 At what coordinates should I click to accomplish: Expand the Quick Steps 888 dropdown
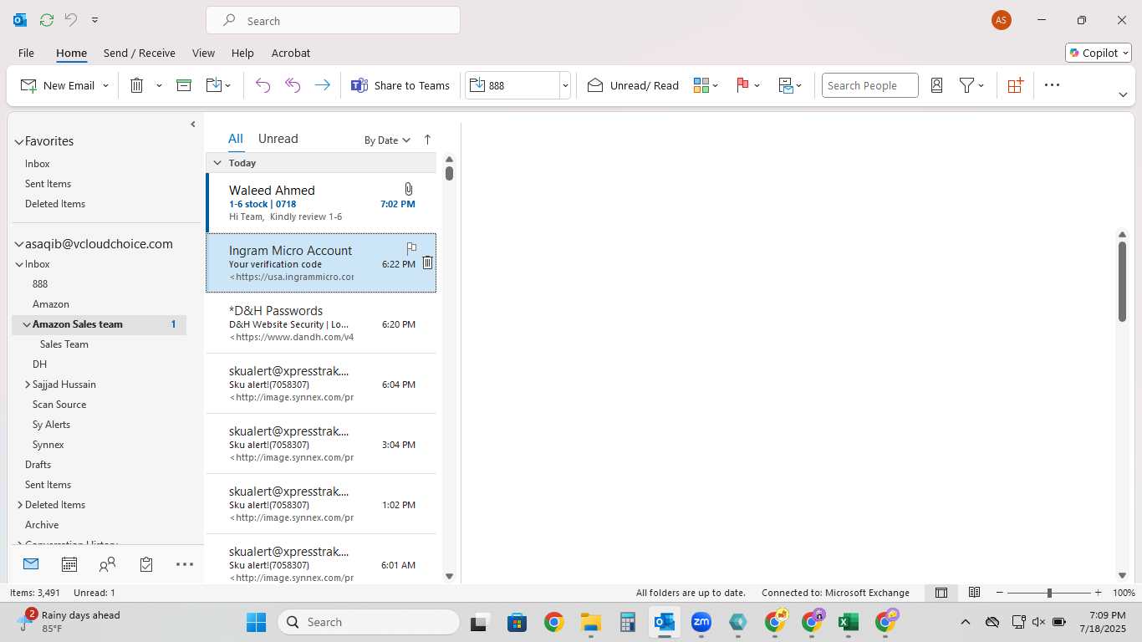click(565, 85)
